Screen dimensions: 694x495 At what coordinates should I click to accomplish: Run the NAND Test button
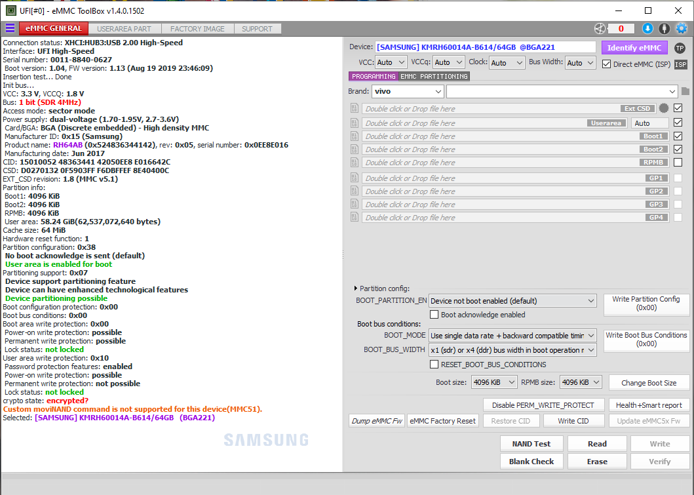click(531, 444)
